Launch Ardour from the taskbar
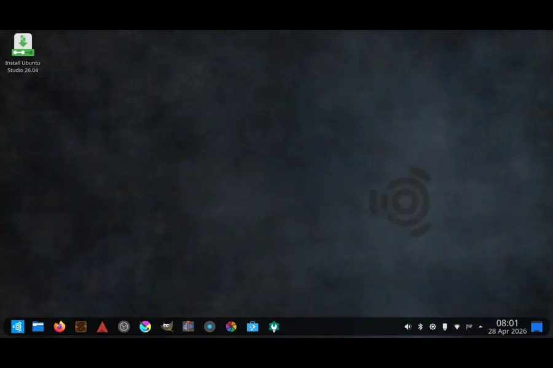The image size is (553, 368). coord(101,327)
